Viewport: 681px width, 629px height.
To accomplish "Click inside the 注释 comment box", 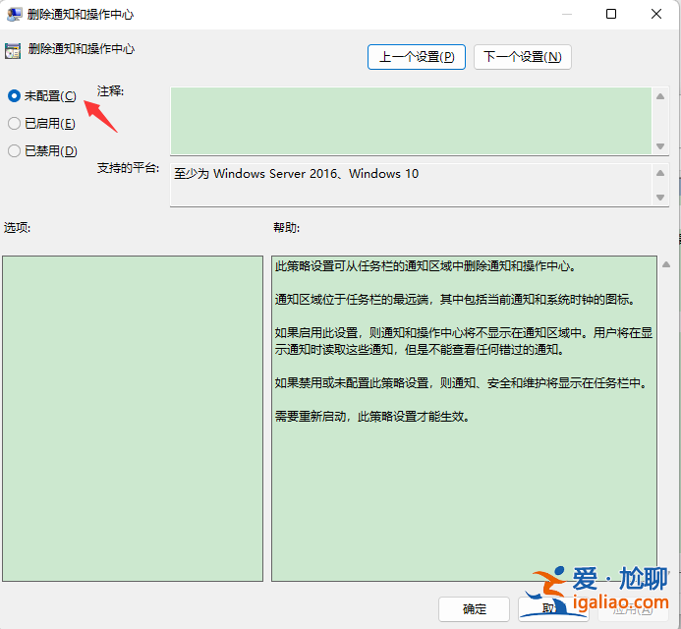I will coord(411,121).
